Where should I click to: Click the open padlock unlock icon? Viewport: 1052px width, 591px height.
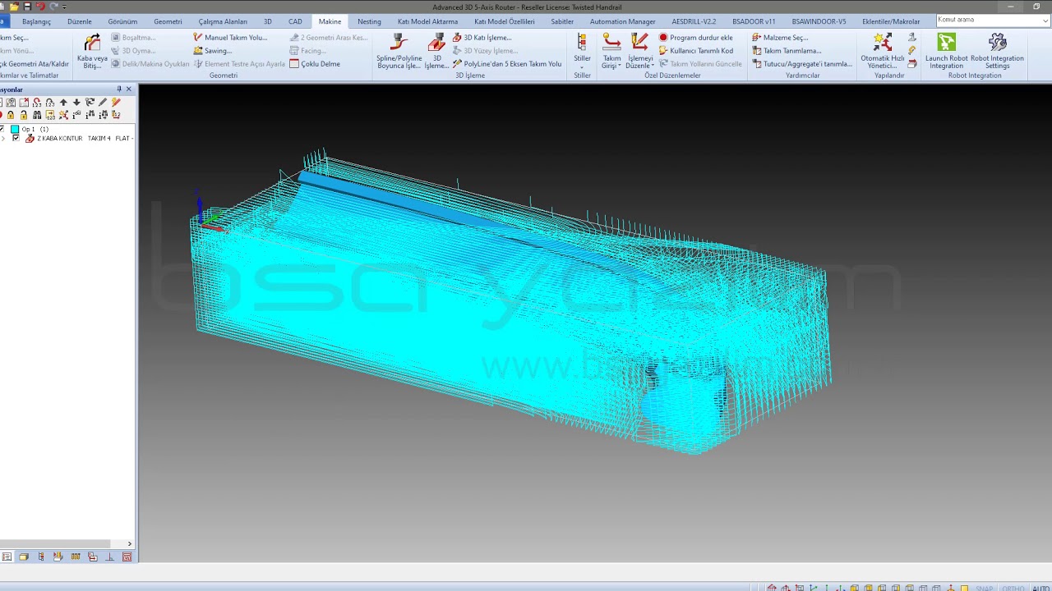tap(24, 115)
